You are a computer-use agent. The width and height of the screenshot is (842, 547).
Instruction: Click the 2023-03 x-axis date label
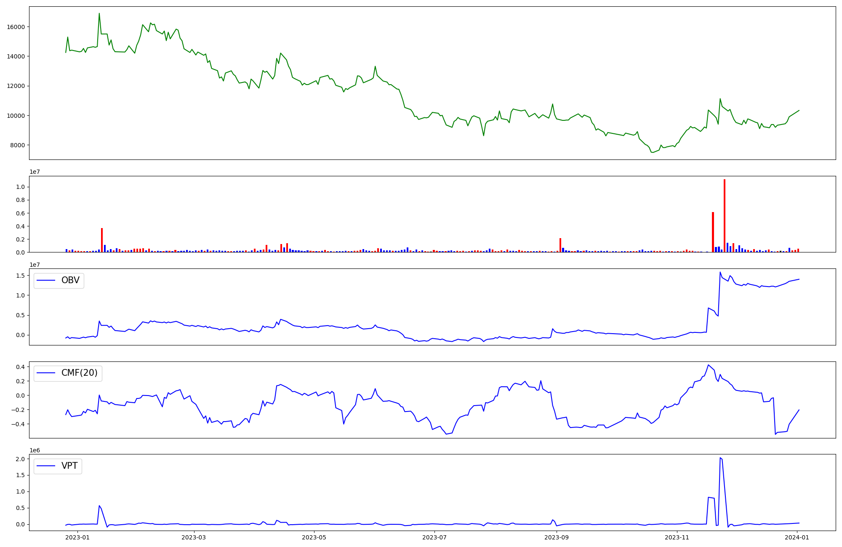point(194,537)
